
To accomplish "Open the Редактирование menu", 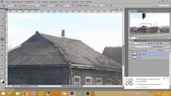I will 17,2.
